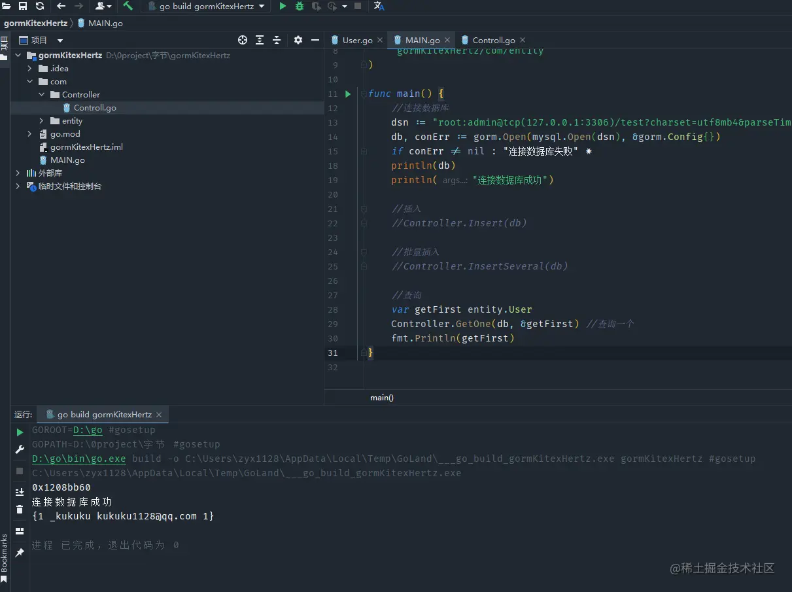792x592 pixels.
Task: Open project panel gear settings
Action: [298, 40]
